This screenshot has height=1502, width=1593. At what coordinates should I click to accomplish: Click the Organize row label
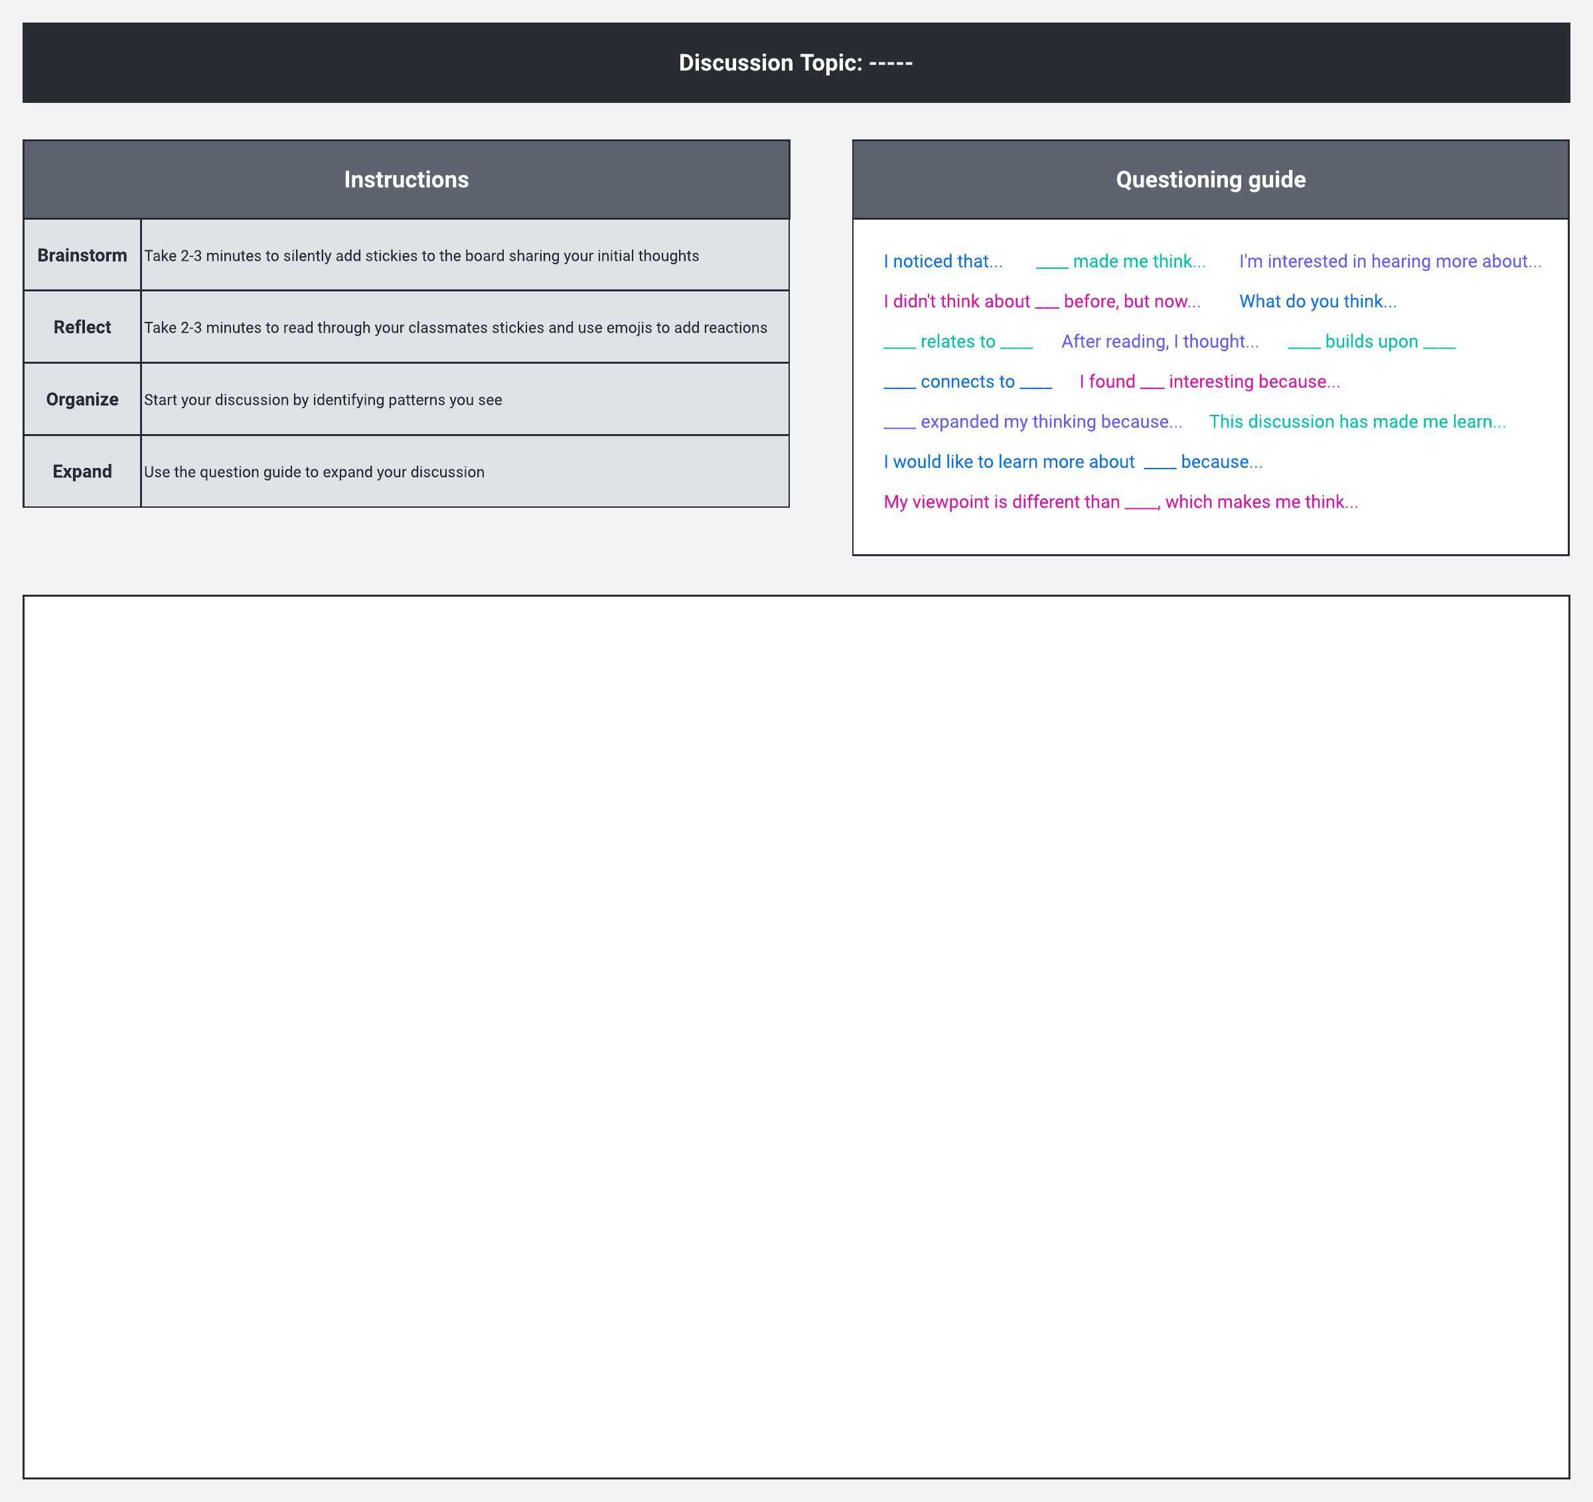click(82, 399)
